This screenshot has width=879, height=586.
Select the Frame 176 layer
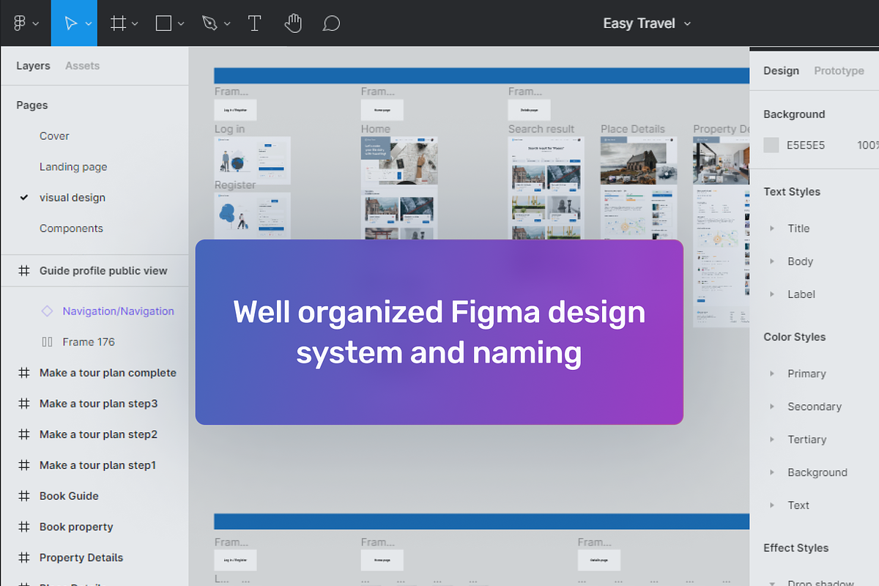[89, 342]
